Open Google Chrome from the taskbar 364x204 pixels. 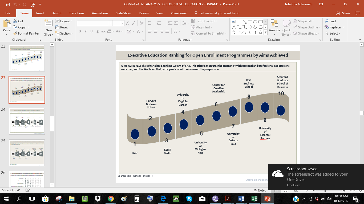click(111, 198)
